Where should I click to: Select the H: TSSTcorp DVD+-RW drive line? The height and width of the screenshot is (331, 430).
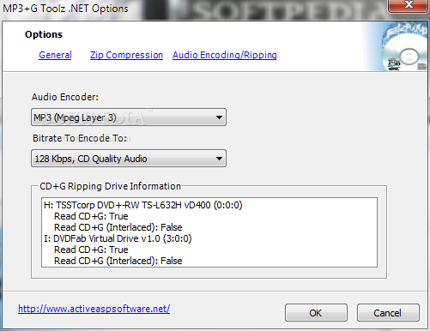click(143, 205)
